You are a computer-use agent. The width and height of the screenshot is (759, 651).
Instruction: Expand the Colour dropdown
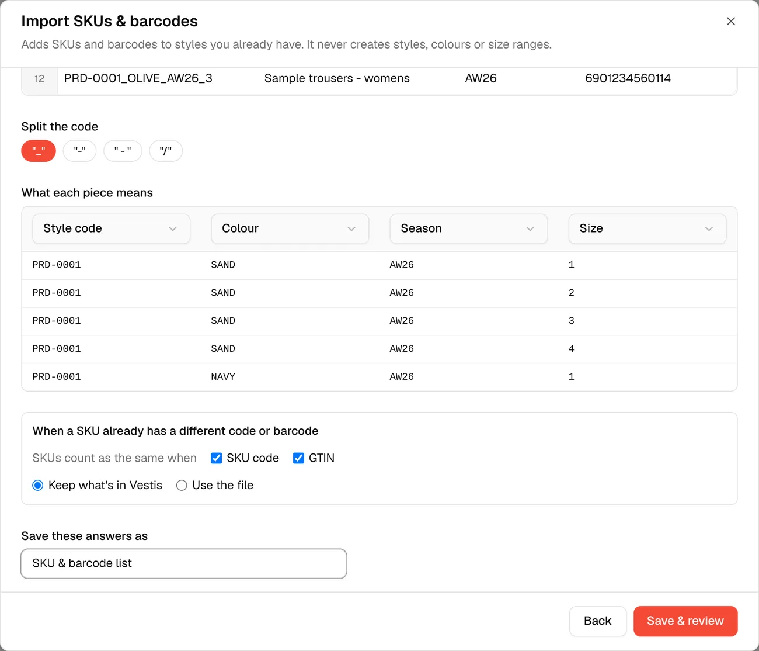tap(290, 228)
